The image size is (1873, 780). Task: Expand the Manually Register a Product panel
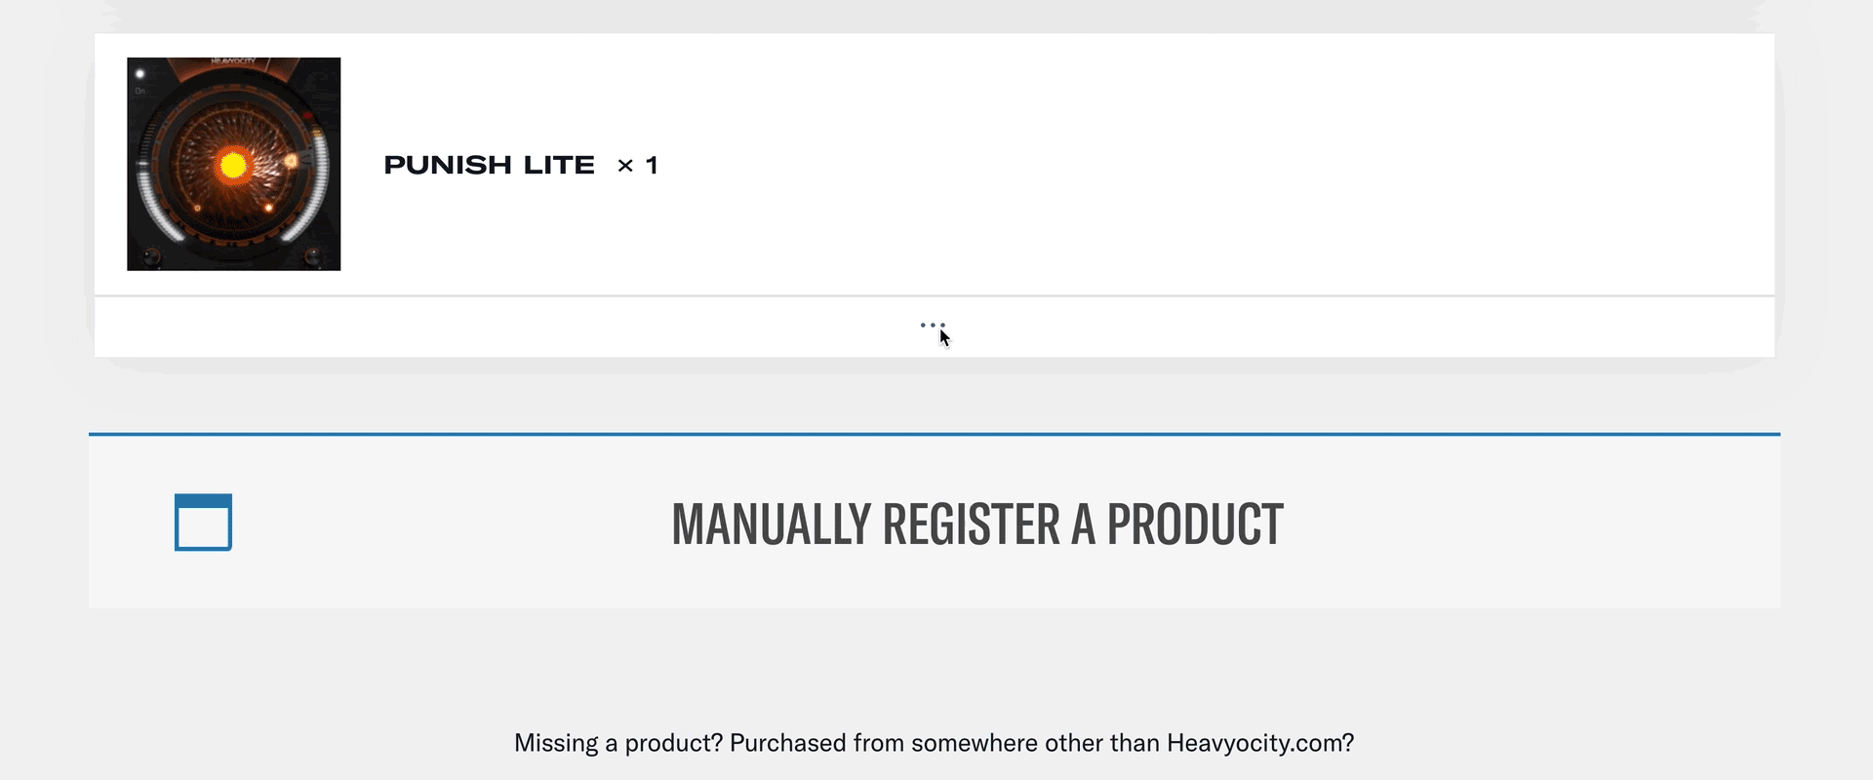[x=935, y=523]
